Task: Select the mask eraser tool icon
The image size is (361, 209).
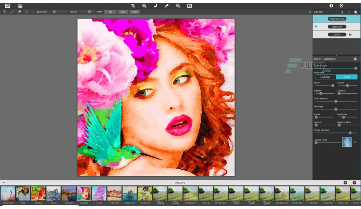Action: pos(19,12)
